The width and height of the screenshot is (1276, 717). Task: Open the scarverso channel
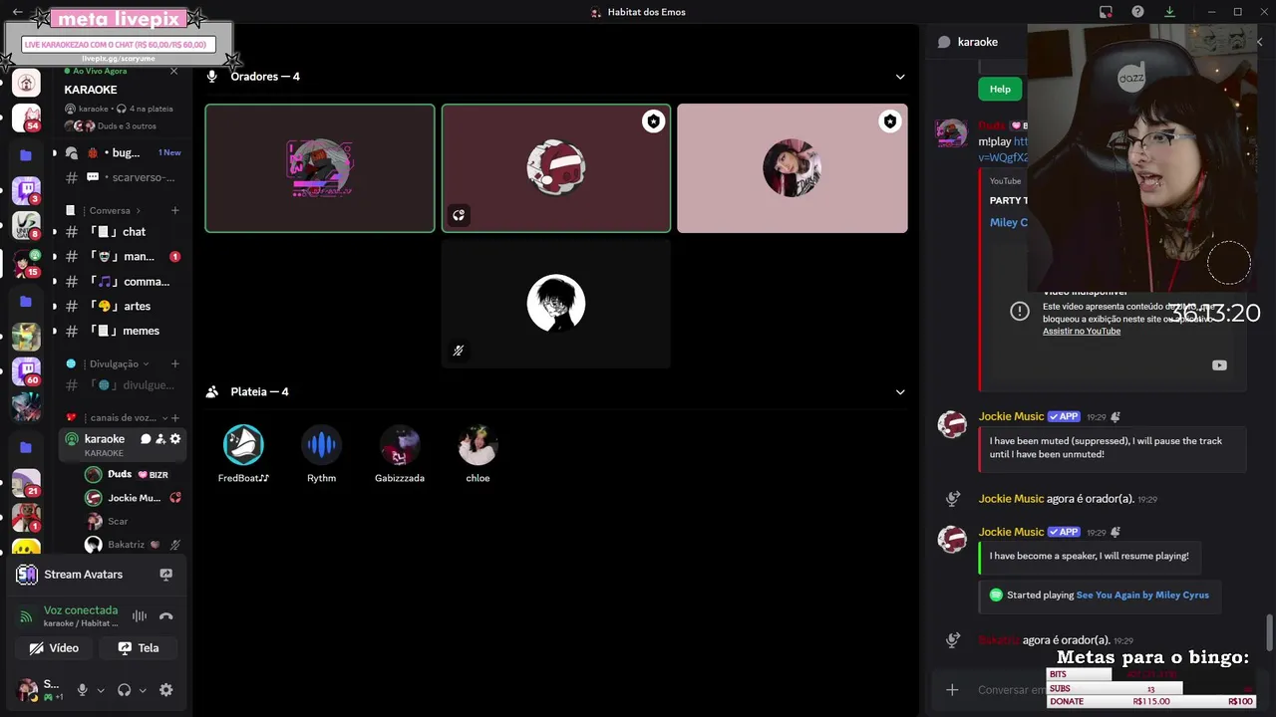pyautogui.click(x=122, y=177)
